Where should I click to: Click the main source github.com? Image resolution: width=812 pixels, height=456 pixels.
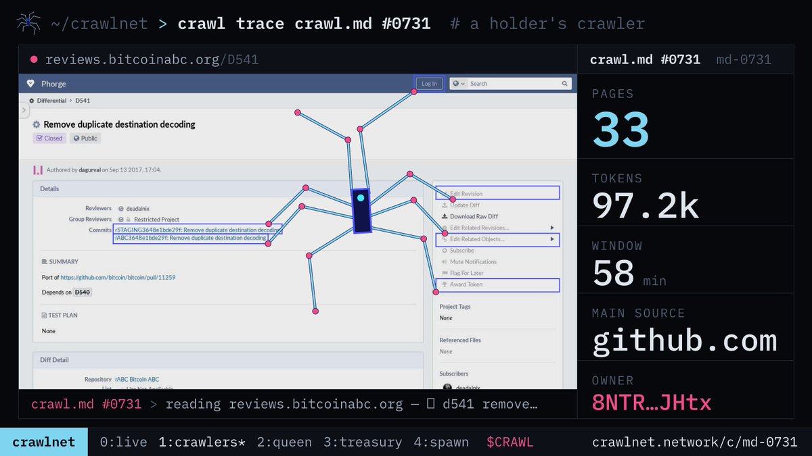point(684,340)
